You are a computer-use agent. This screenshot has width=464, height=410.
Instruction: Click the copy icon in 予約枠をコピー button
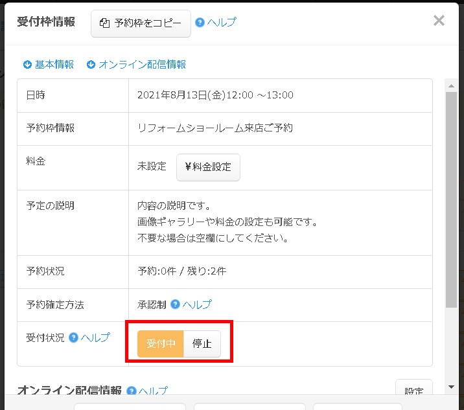(x=104, y=23)
